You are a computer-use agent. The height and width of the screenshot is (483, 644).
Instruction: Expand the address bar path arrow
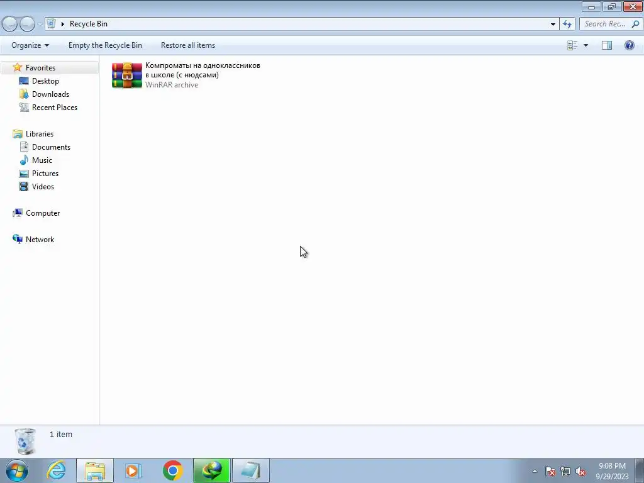62,24
